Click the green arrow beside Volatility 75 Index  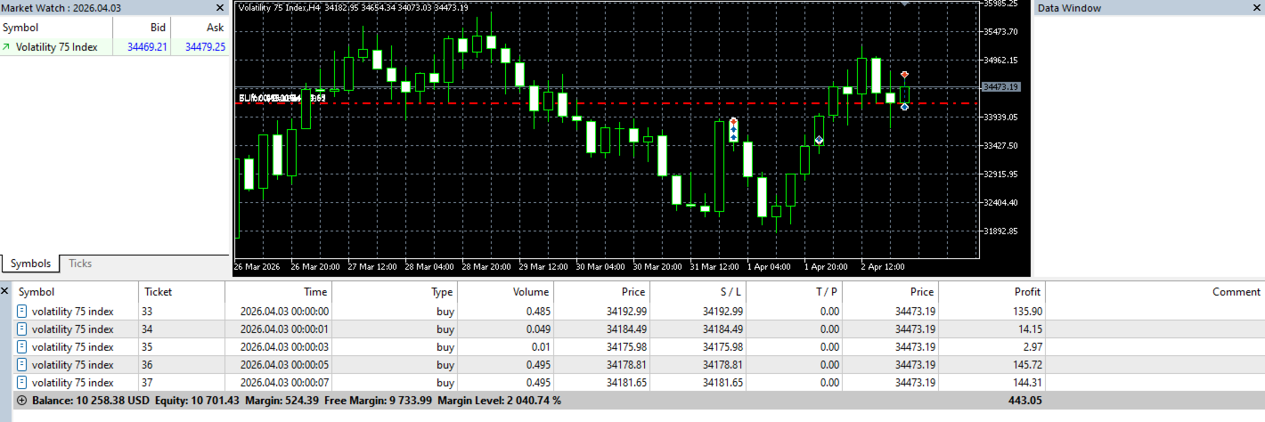tap(7, 47)
